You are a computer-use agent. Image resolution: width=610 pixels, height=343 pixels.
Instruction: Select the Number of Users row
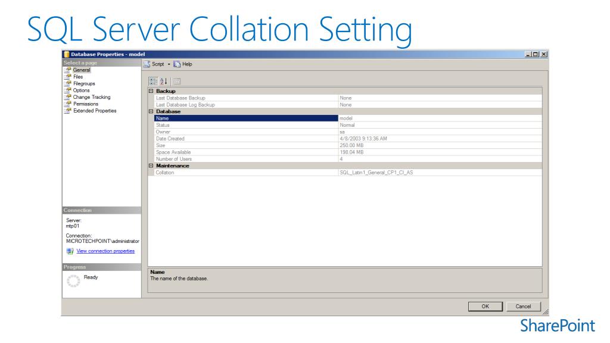348,159
